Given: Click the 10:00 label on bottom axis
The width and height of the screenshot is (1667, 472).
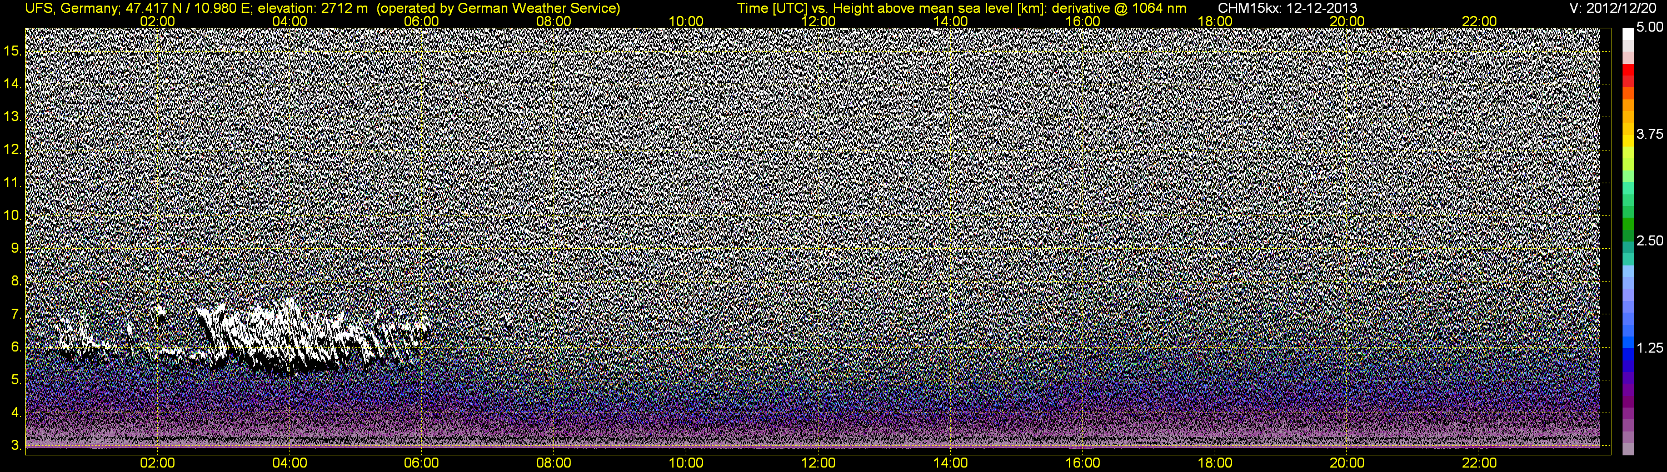Looking at the screenshot, I should (x=687, y=463).
